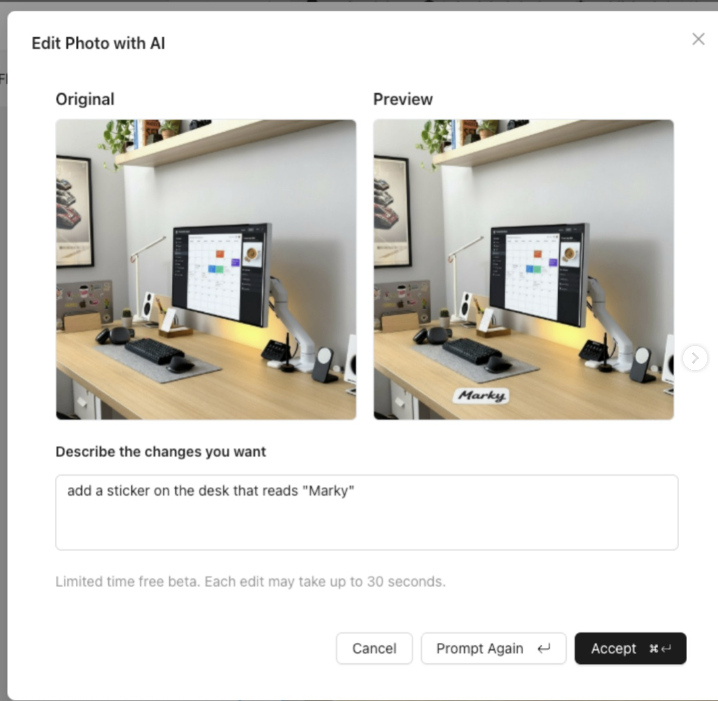Click the keyboard in the Original photo
Screen dimensions: 718x701
click(x=154, y=350)
